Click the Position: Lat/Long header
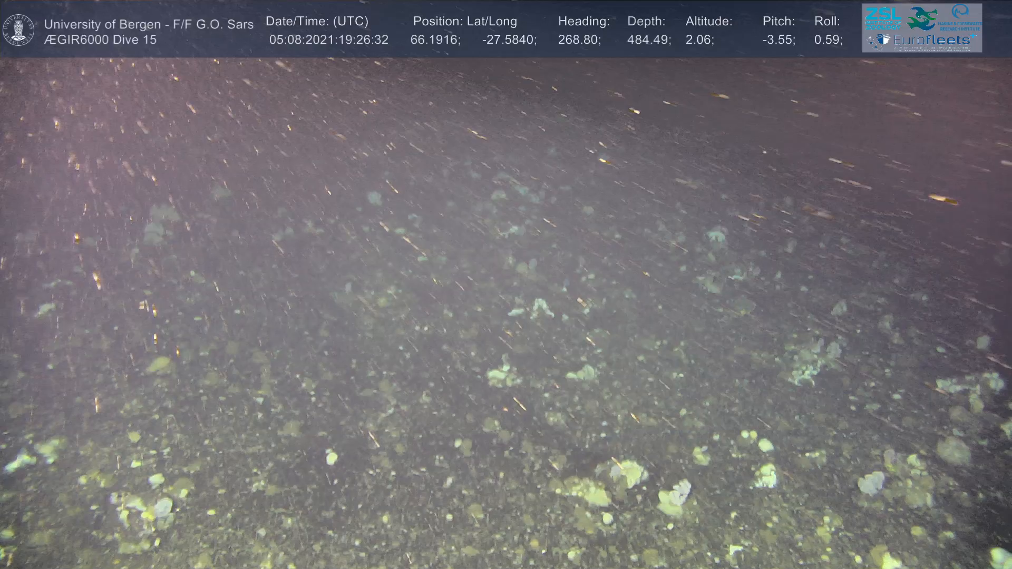Screen dimensions: 1012x569 465,21
